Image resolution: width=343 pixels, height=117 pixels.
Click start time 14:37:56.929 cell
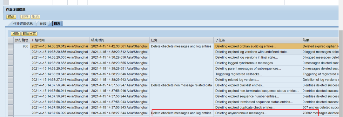tap(60, 113)
